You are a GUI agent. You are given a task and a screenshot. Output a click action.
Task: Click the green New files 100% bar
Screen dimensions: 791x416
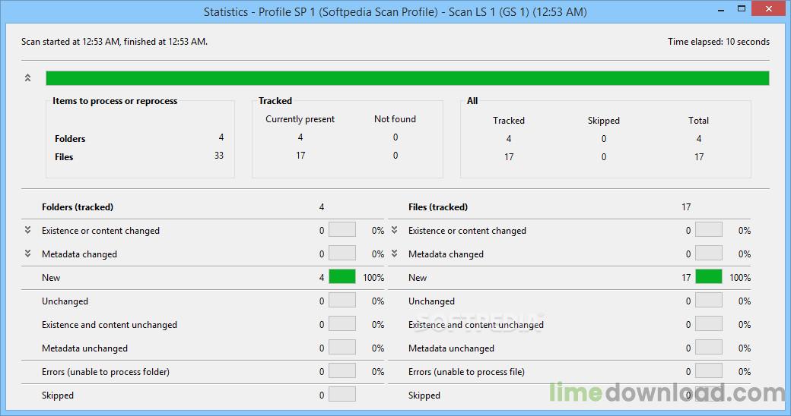tap(709, 277)
